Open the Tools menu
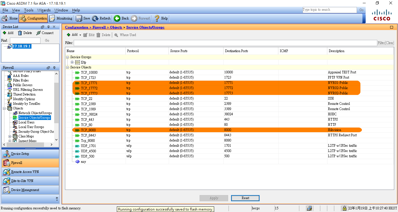This screenshot has width=398, height=212. [29, 10]
